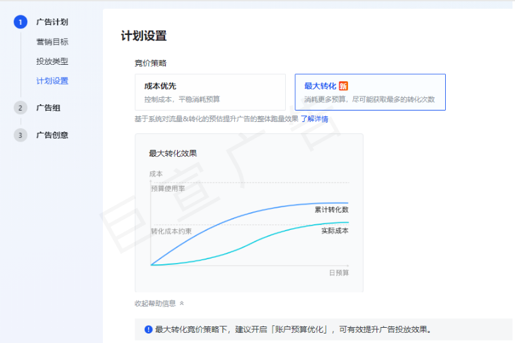
Task: Click 控制成本，平稳消耗预算 description
Action: [x=182, y=99]
